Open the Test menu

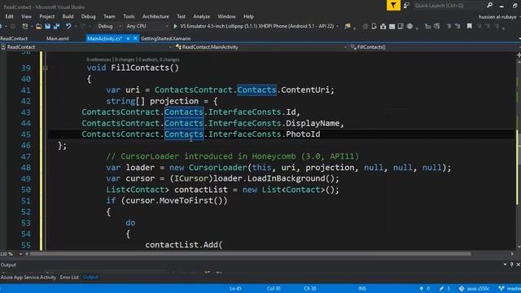pos(181,16)
